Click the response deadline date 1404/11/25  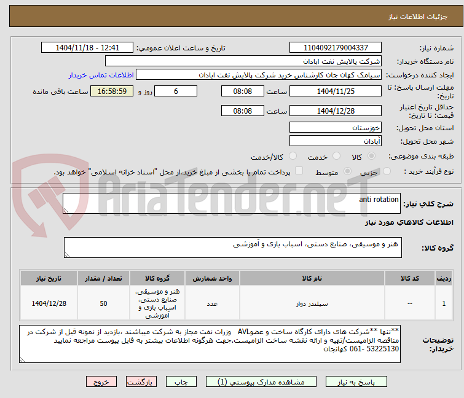coord(336,91)
